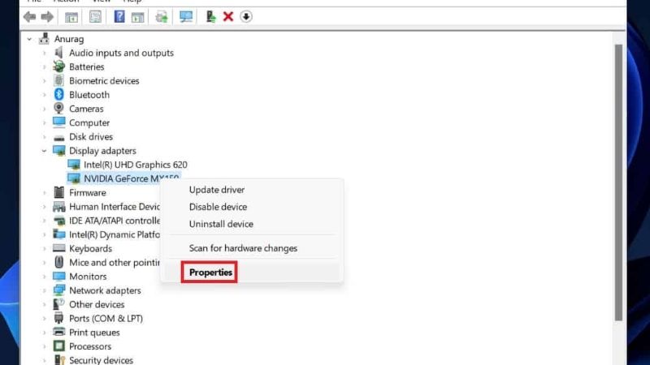Click the webcam icon beside Cameras
This screenshot has width=650, height=365.
pyautogui.click(x=58, y=109)
